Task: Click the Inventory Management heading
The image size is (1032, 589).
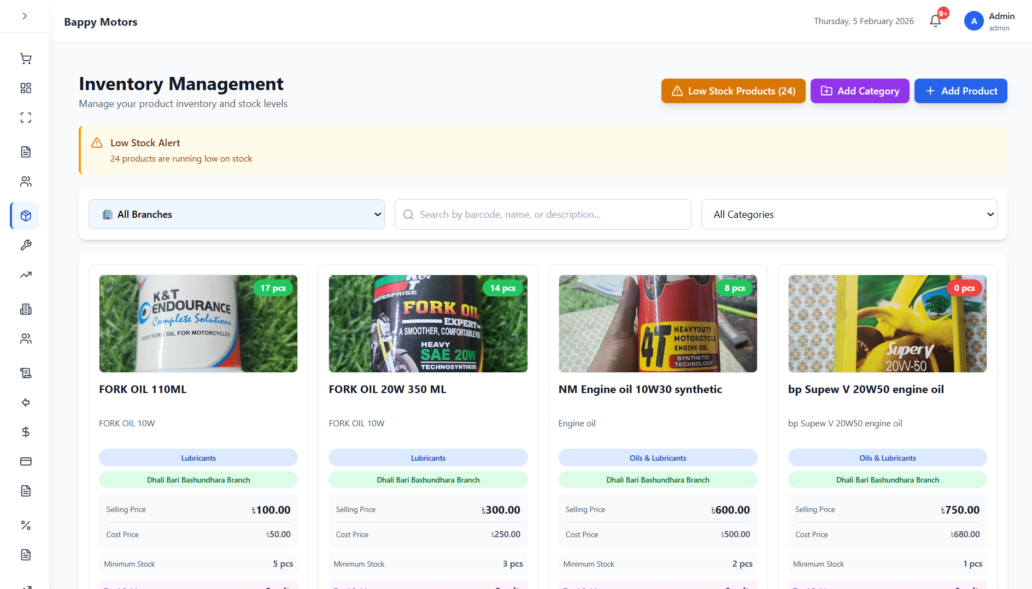Action: point(181,84)
